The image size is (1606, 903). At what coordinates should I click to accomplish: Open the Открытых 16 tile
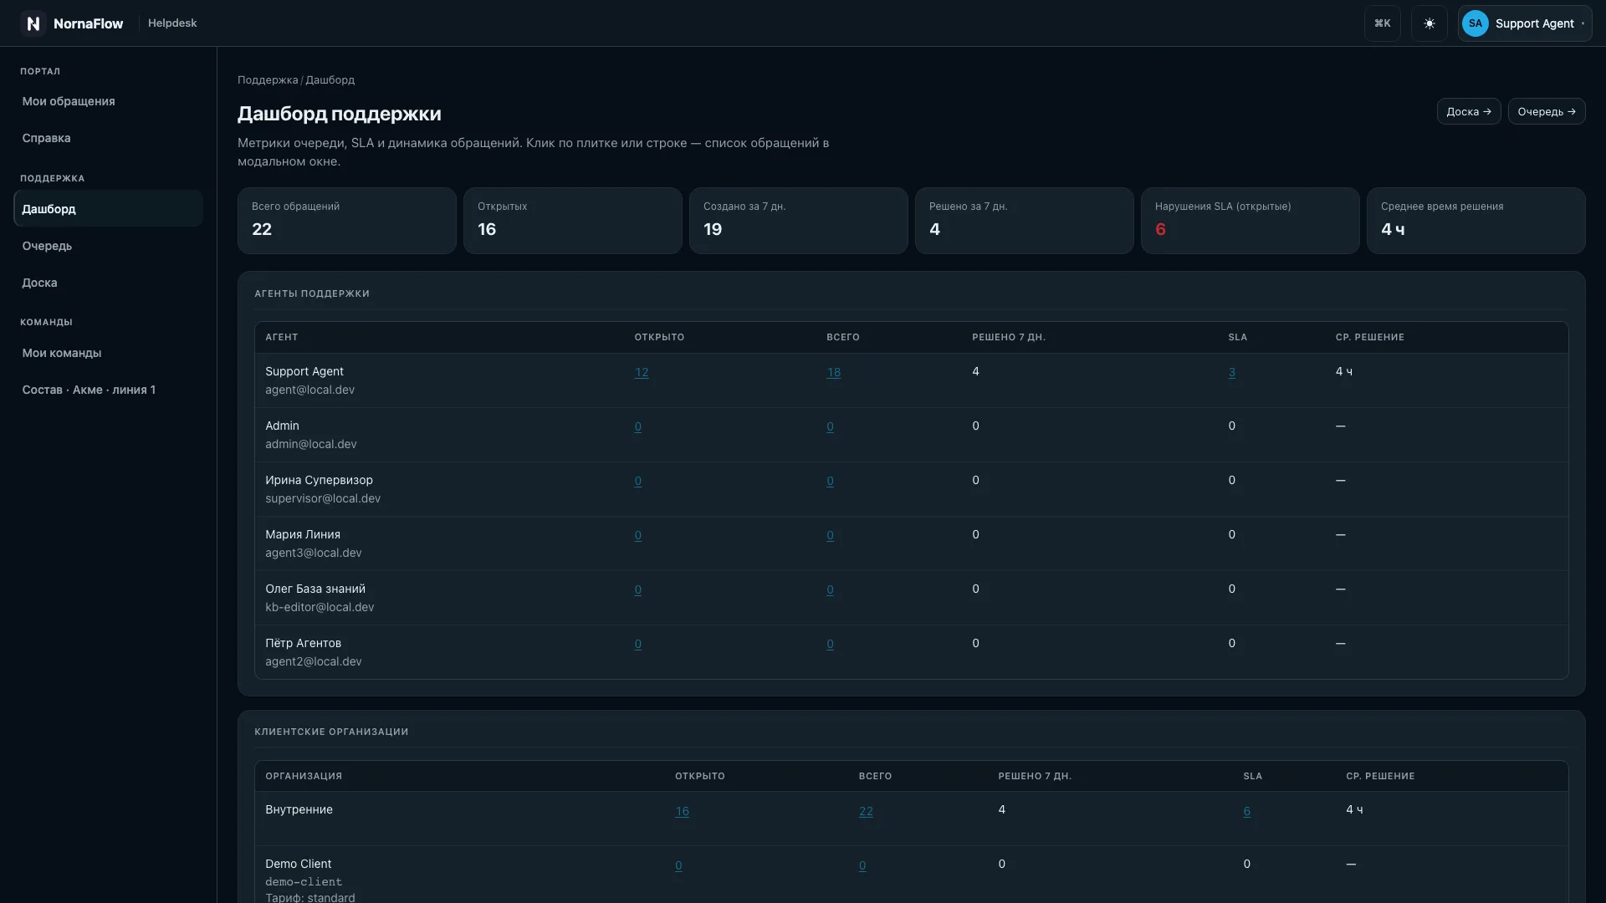[572, 221]
